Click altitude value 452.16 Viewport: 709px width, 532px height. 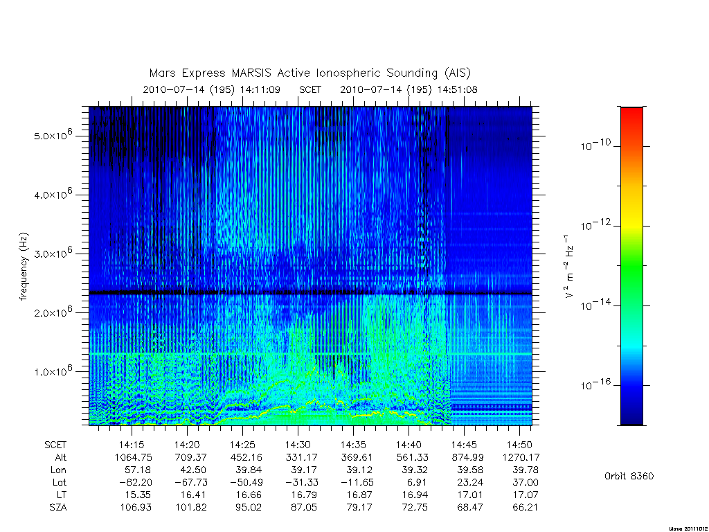246,457
